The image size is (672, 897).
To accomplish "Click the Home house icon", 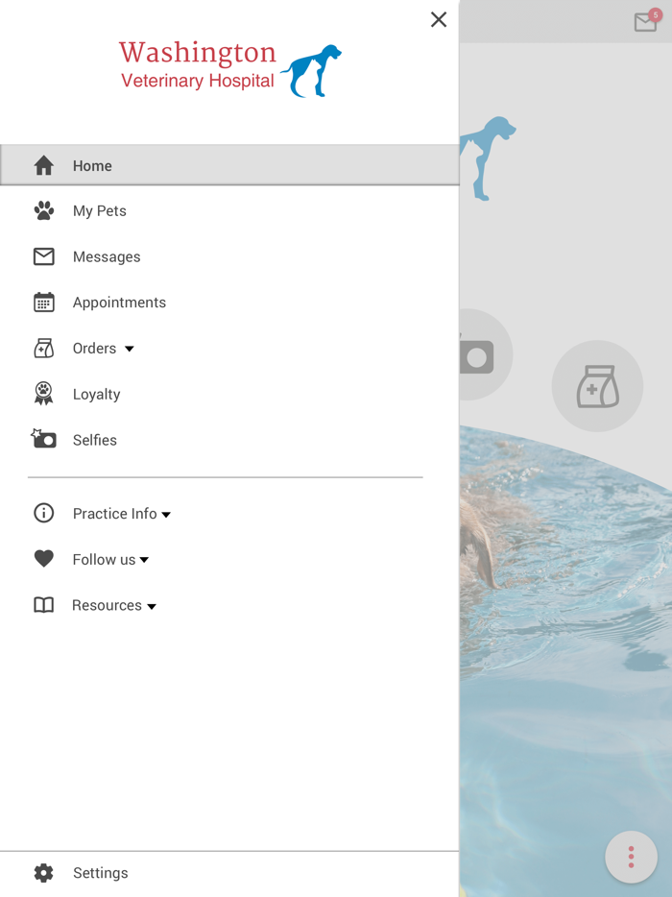I will click(43, 165).
